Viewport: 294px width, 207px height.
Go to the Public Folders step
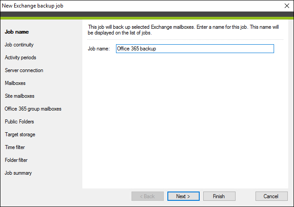[x=19, y=122]
